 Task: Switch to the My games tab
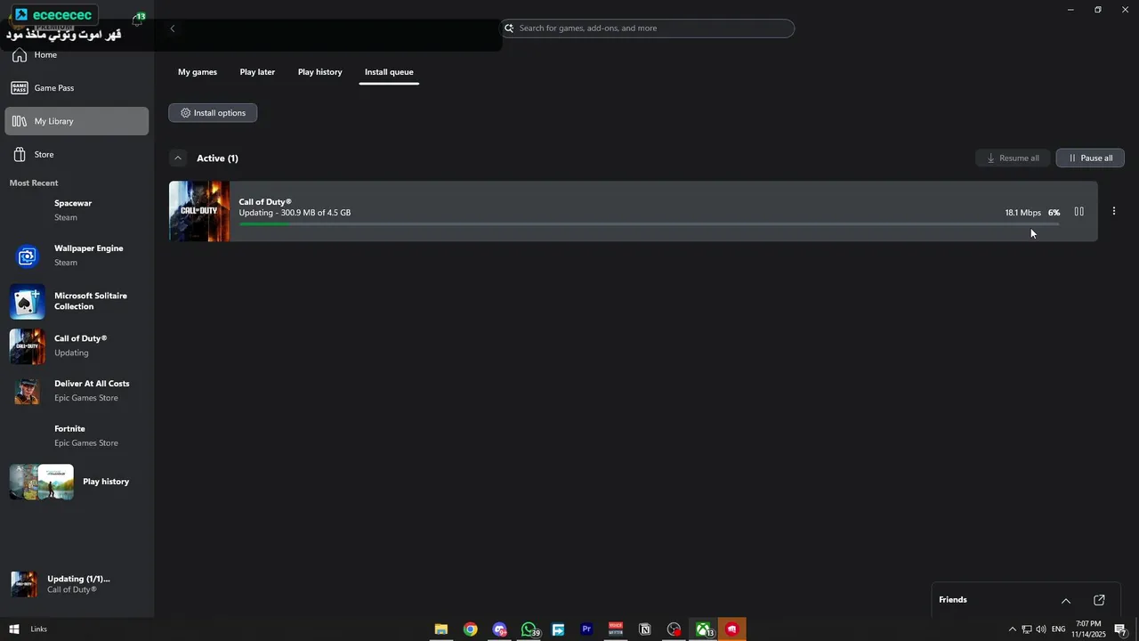pyautogui.click(x=198, y=72)
